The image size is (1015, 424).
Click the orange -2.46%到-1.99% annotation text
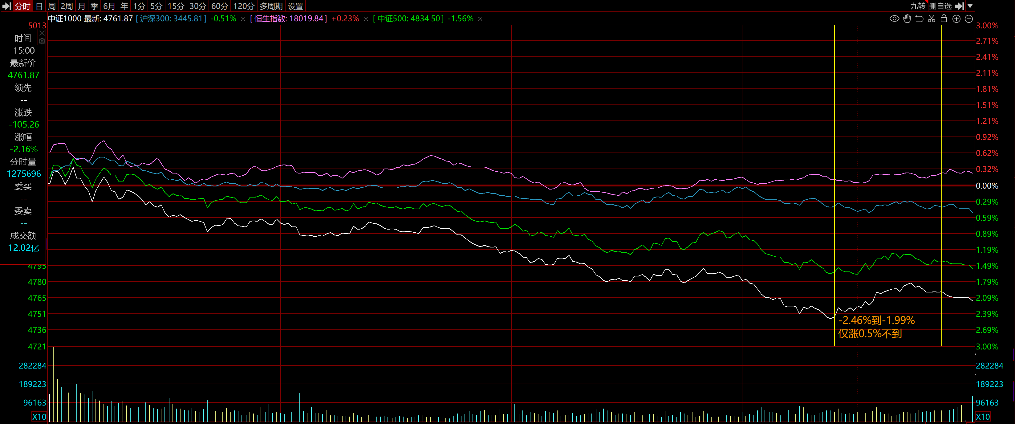pyautogui.click(x=876, y=320)
